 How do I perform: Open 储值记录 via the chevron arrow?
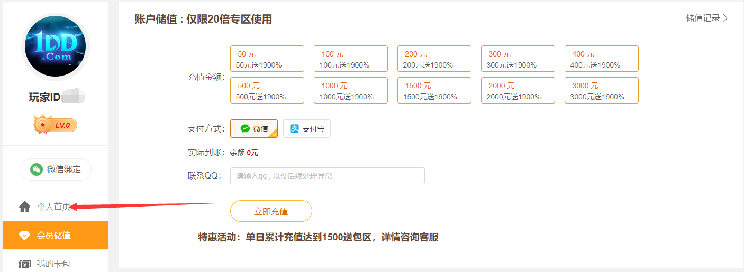(x=725, y=18)
